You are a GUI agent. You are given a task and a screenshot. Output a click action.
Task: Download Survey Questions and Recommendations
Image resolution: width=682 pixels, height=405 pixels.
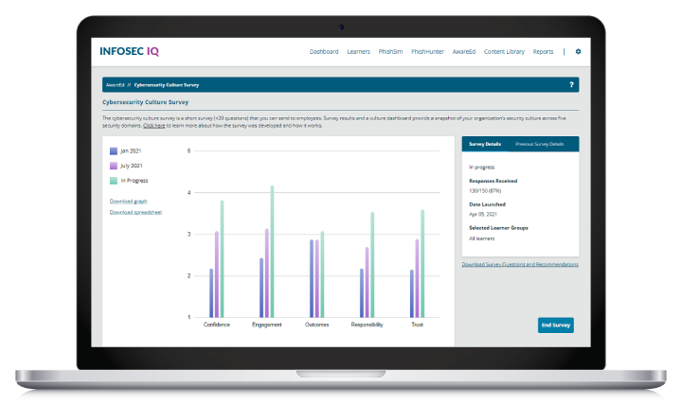(x=519, y=264)
